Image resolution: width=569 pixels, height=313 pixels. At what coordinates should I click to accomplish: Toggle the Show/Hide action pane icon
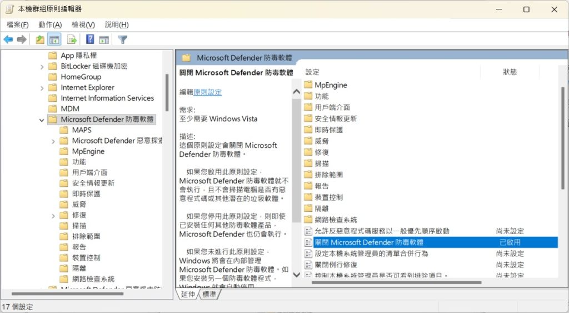coord(104,39)
